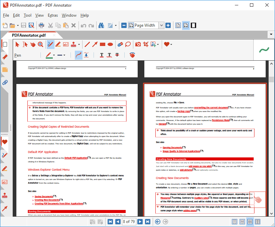Image resolution: width=275 pixels, height=227 pixels.
Task: Open the Extras menu
Action: point(53,15)
